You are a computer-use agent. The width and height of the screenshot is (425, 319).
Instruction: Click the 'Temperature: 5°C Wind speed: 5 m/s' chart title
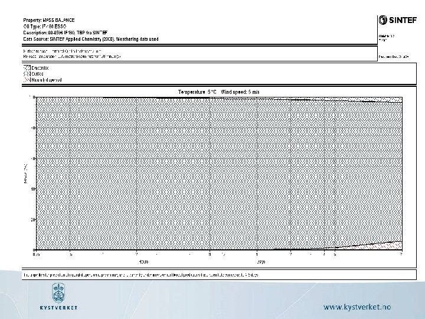pyautogui.click(x=219, y=92)
